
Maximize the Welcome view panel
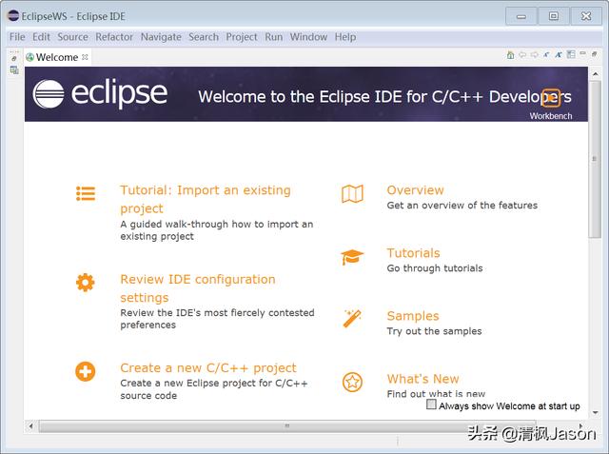tap(594, 54)
